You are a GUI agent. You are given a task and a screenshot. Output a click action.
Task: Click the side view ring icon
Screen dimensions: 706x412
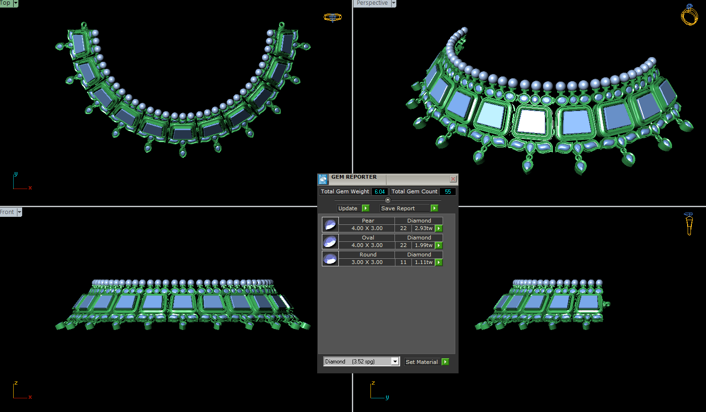689,223
